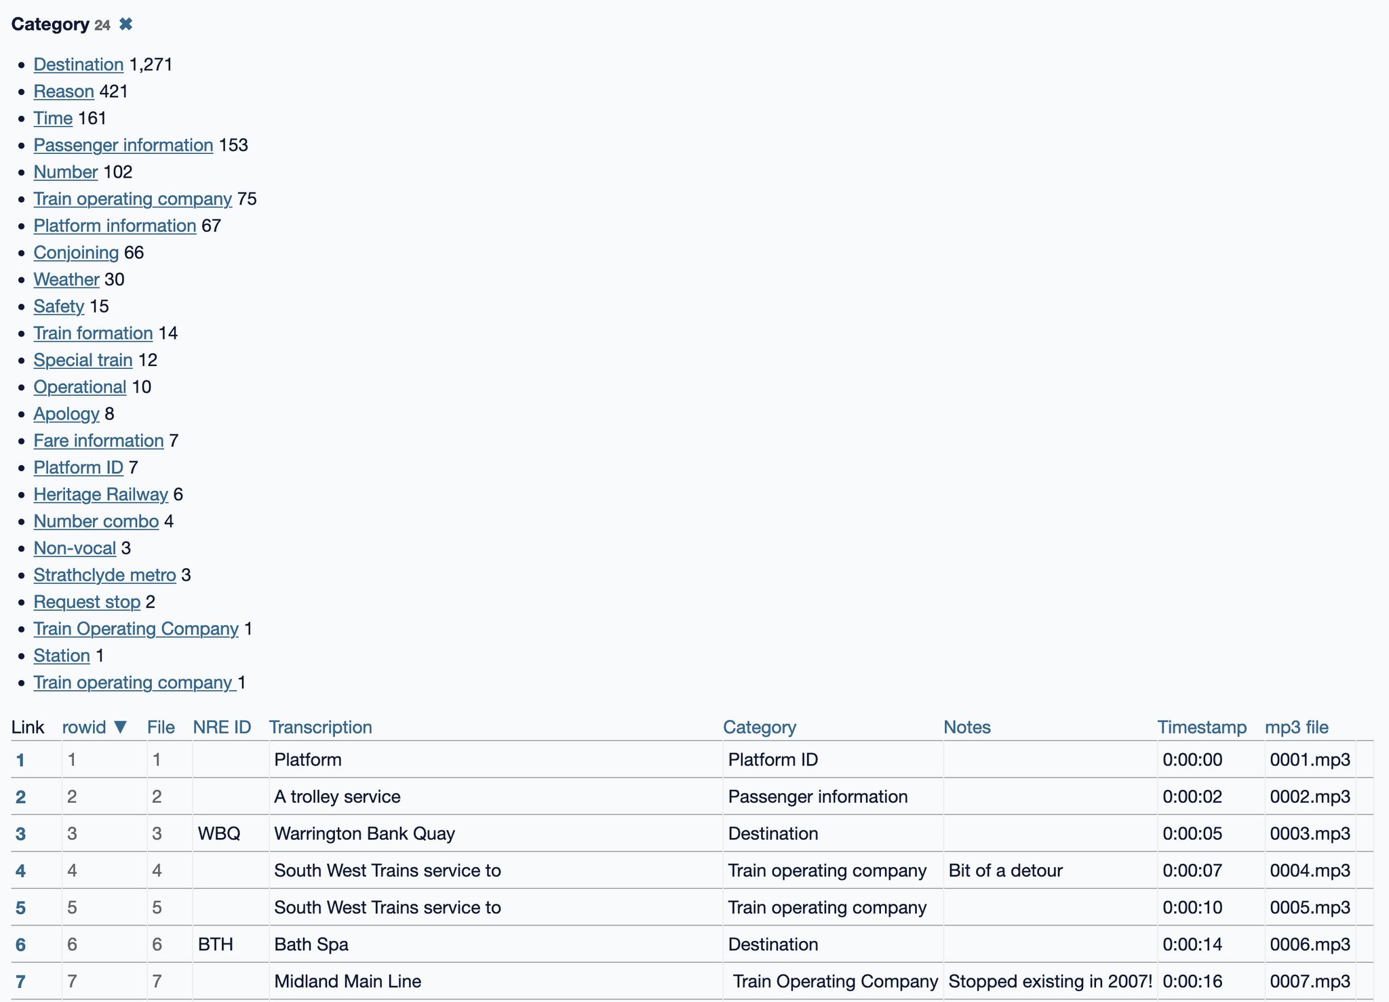Filter rows by Request stop category
Viewport: 1389px width, 1002px height.
[87, 601]
